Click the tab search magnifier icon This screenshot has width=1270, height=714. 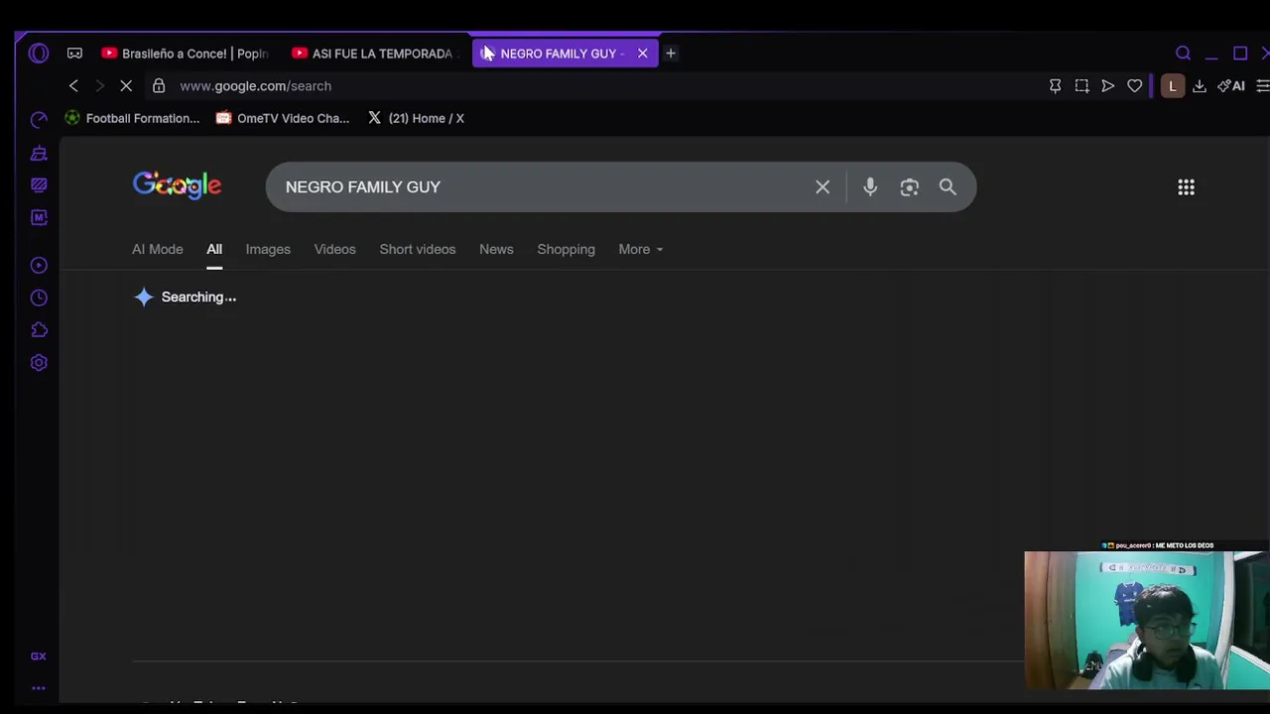1184,54
